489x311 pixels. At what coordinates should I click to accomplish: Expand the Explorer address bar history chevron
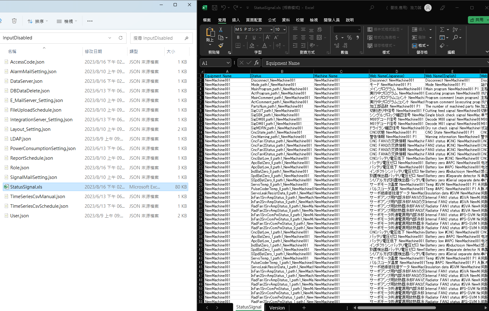pyautogui.click(x=110, y=38)
